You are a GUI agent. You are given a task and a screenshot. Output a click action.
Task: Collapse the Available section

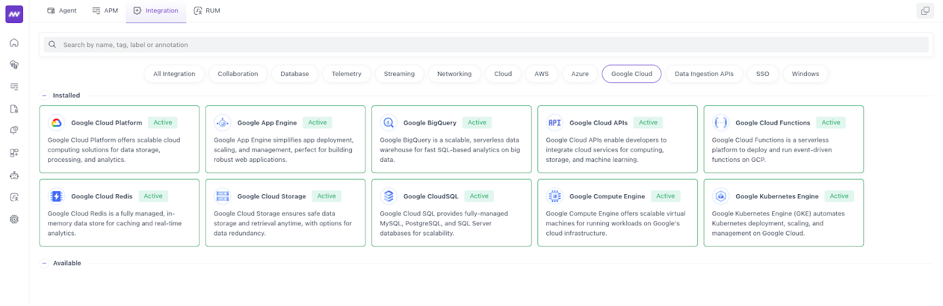(44, 263)
